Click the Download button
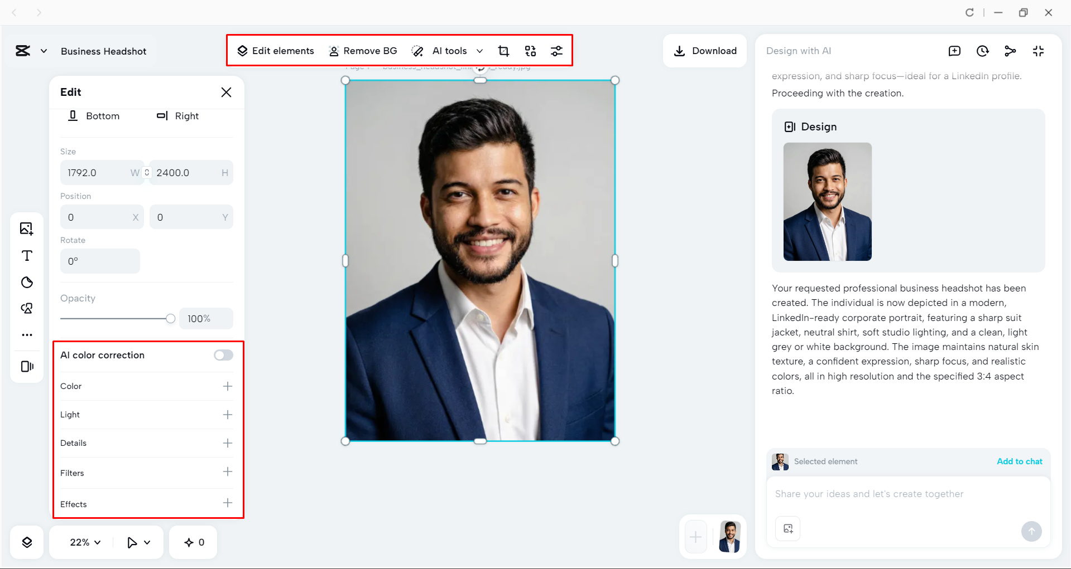1071x569 pixels. pos(705,51)
